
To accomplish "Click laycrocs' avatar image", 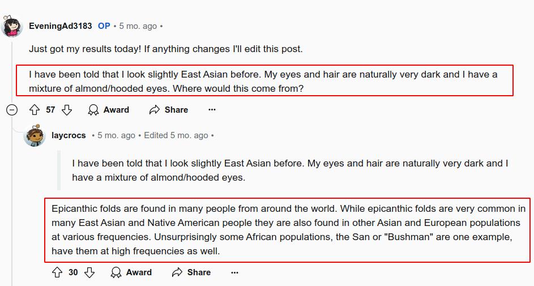I will [35, 136].
